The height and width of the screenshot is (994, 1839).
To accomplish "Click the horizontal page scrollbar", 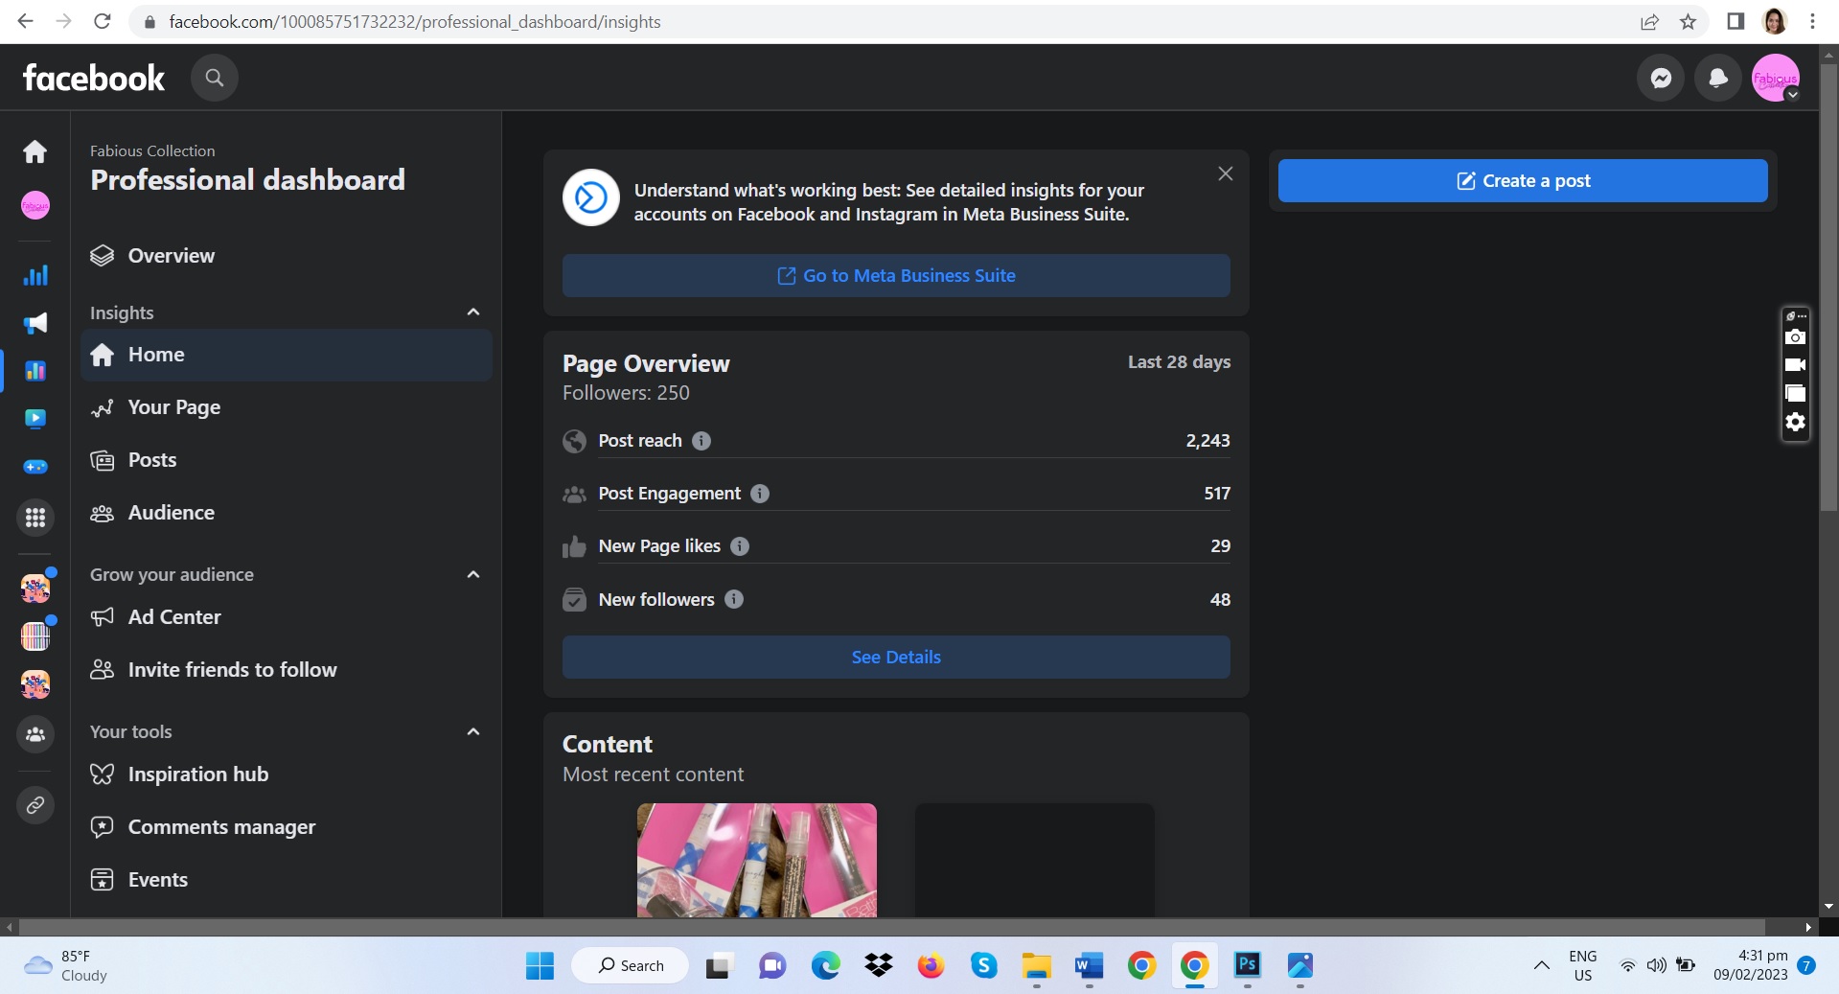I will coord(892,927).
